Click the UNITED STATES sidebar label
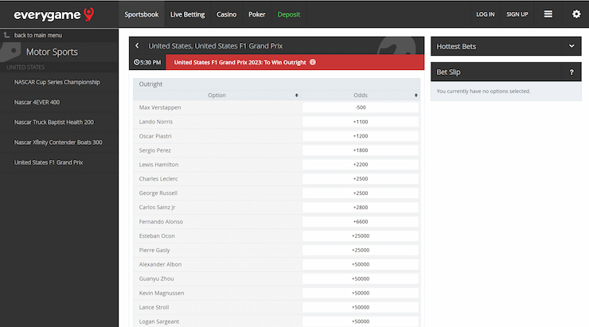This screenshot has height=327, width=589. (25, 67)
